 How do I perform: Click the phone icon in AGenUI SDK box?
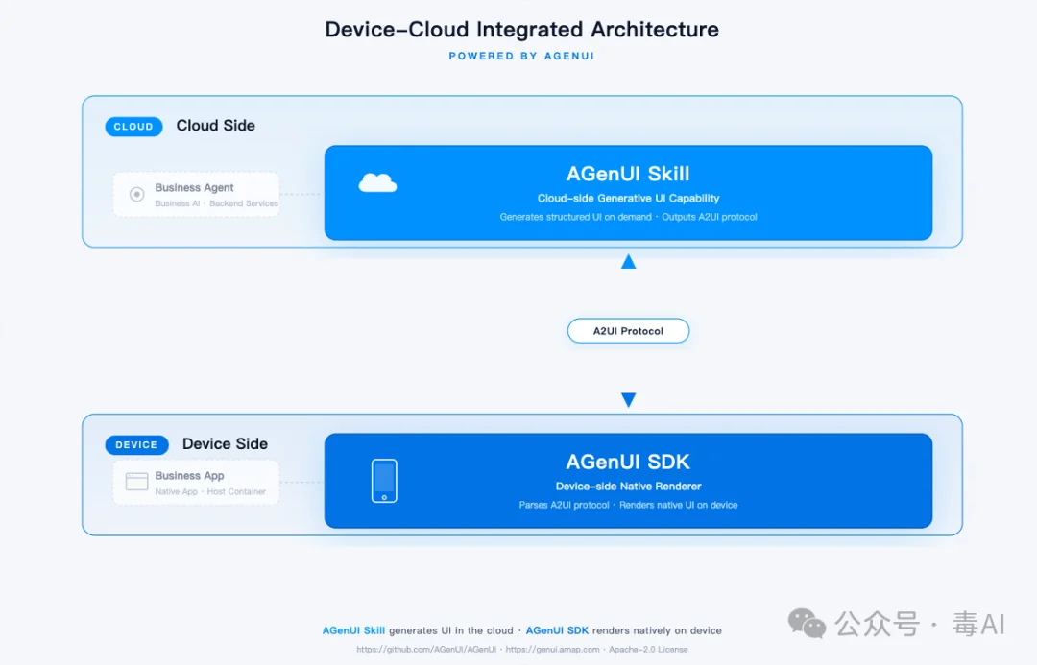tap(384, 481)
